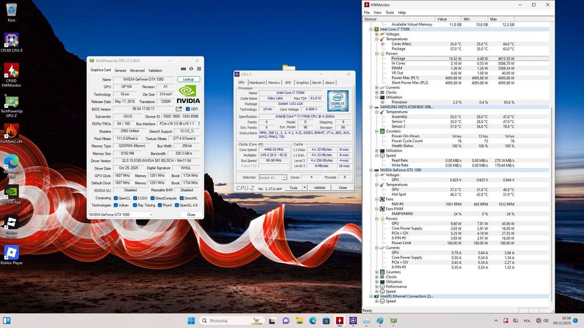This screenshot has width=584, height=328.
Task: Toggle the UEFI checkbox in GPU-Z
Action: (187, 109)
